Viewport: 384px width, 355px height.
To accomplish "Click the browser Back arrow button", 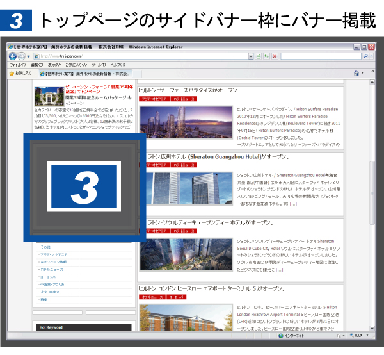I will [13, 56].
